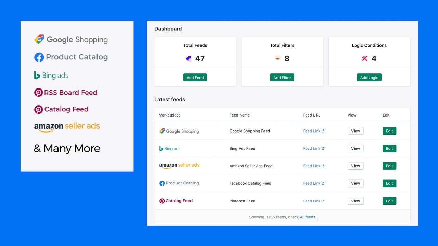Click the Marketplace column header
Viewport: 438px width, 246px height.
point(169,115)
